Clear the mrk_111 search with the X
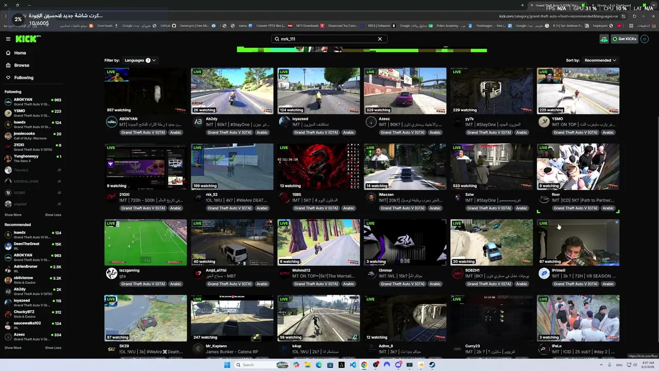This screenshot has height=371, width=659. (380, 39)
